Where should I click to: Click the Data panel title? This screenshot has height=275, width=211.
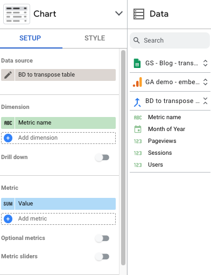point(159,14)
